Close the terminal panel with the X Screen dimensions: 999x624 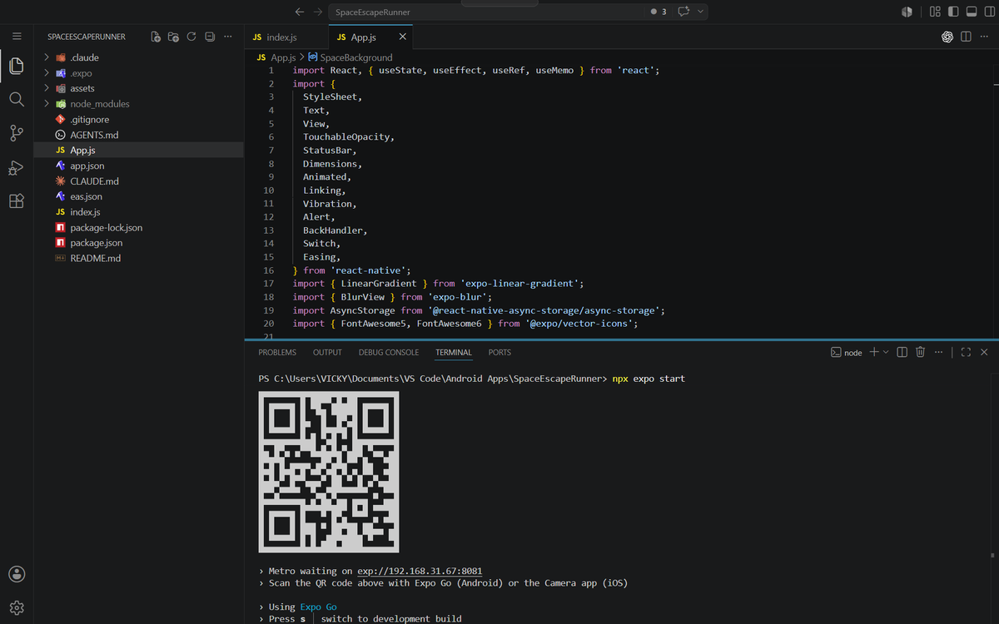tap(984, 352)
